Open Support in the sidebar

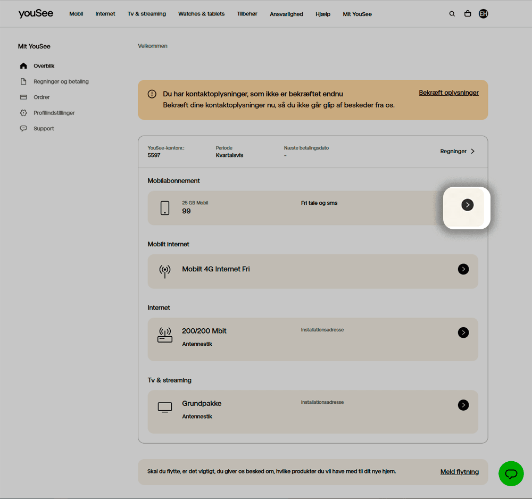coord(44,129)
